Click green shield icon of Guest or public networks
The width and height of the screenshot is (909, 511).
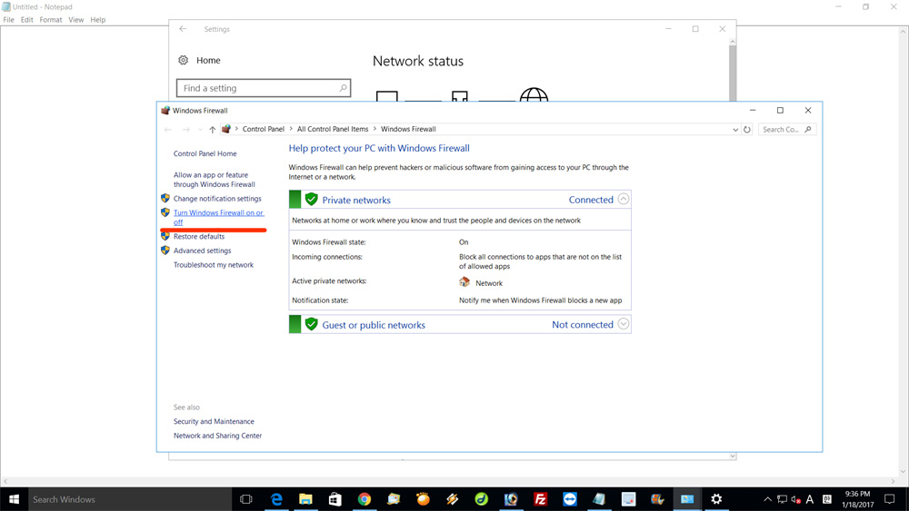[311, 324]
